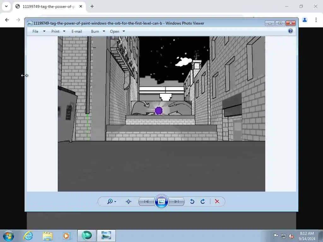Select the browser tab 11199749-tag-the-power
The width and height of the screenshot is (323, 242).
pos(48,7)
